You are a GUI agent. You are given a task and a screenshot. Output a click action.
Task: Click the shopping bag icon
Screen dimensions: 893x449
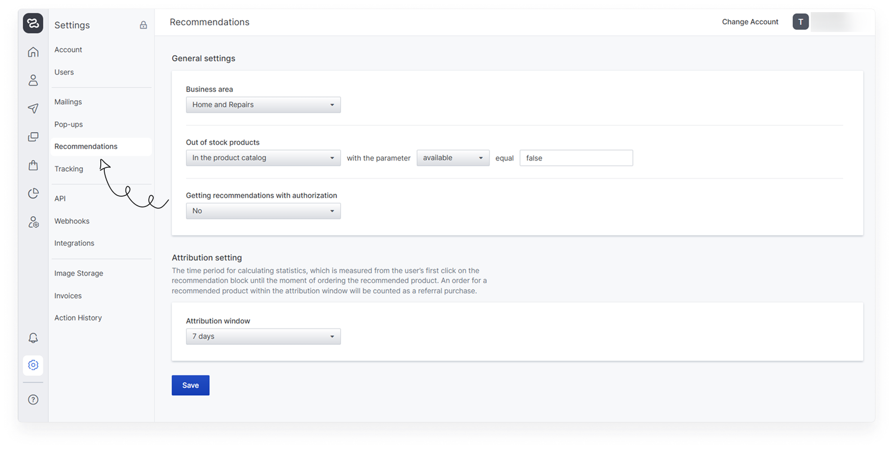coord(33,165)
